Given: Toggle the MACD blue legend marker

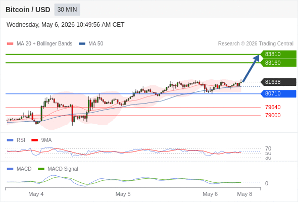Looking at the screenshot, I should (10, 169).
